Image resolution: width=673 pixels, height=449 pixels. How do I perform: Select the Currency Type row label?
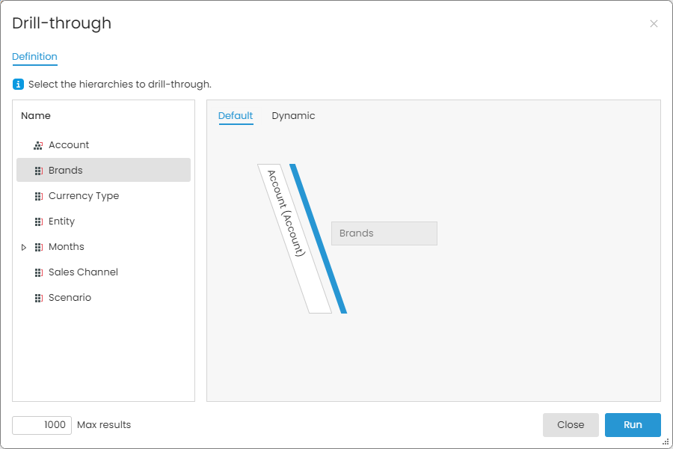tap(84, 196)
